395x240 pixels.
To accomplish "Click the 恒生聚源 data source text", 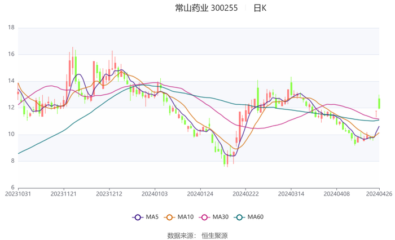I will 214,235.
